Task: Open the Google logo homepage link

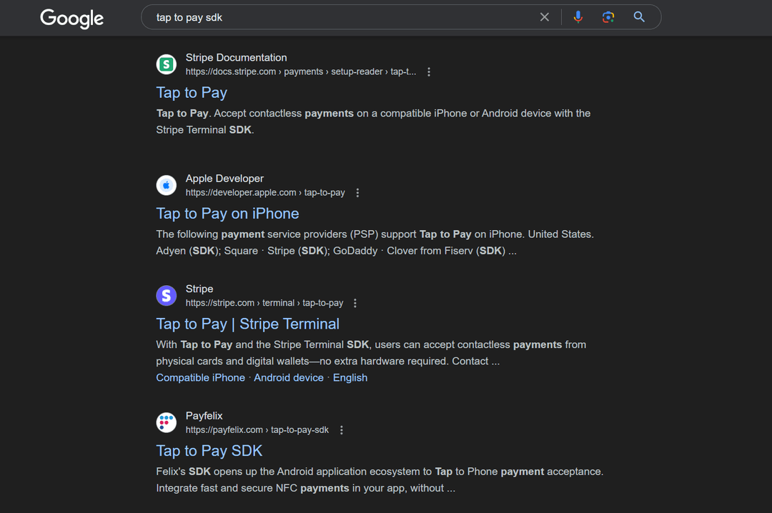Action: (72, 18)
